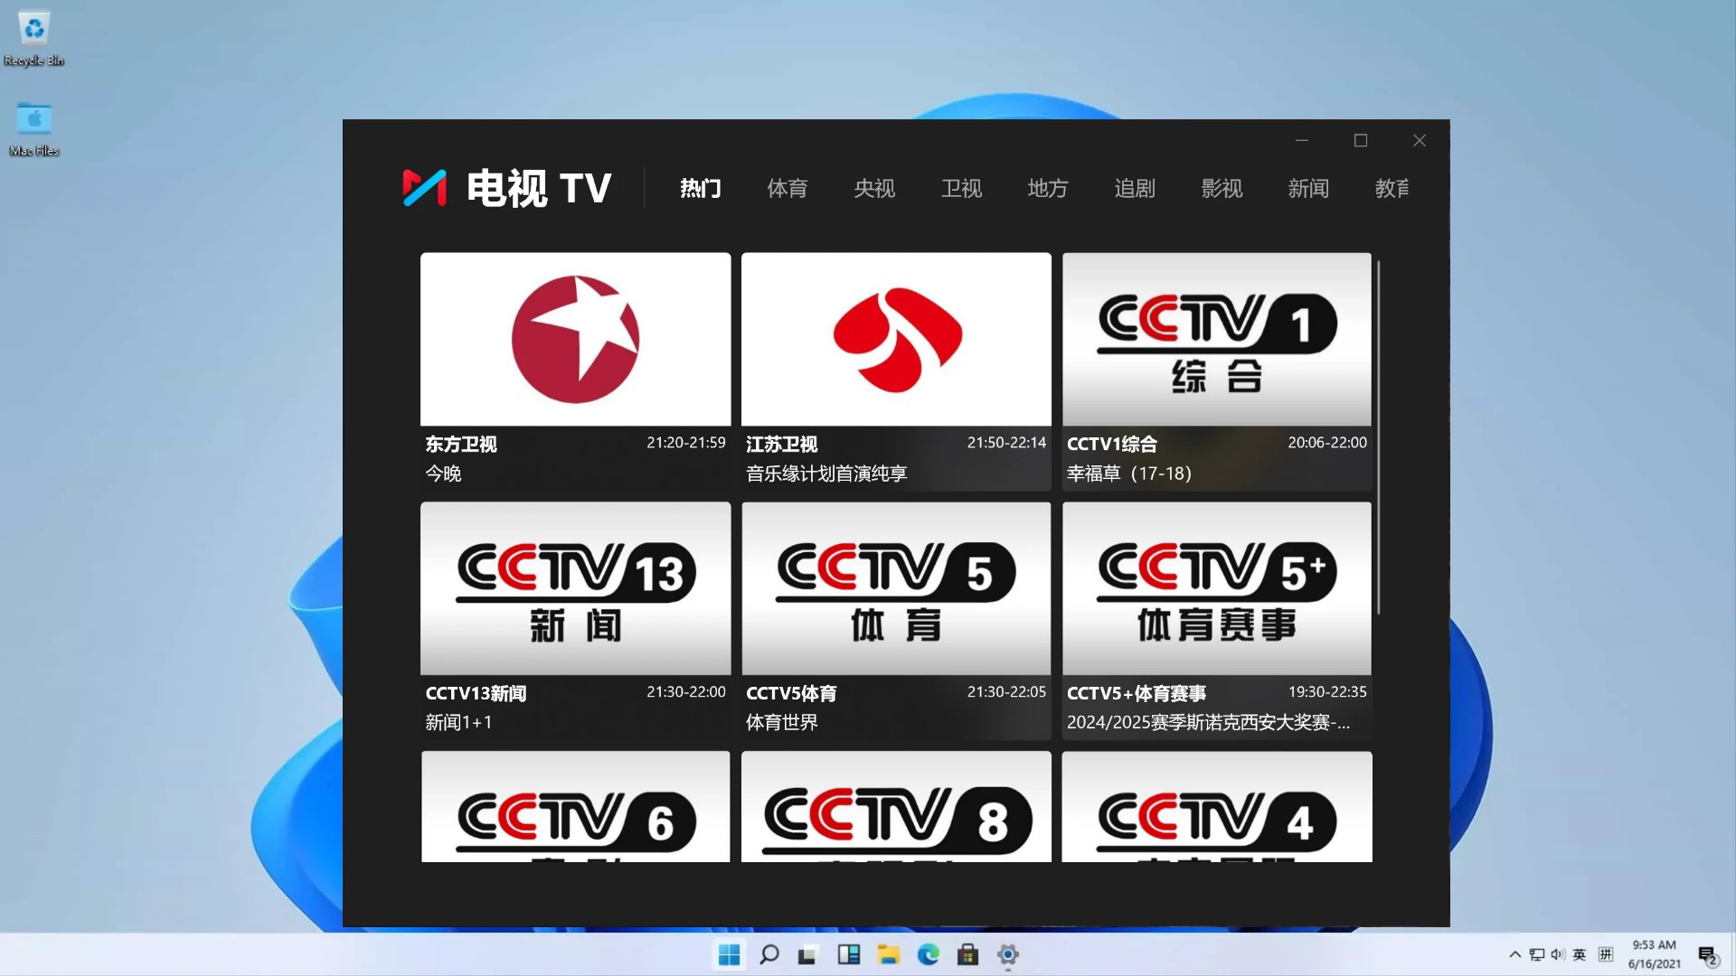Click the 英 input language indicator
1736x976 pixels.
pos(1579,954)
